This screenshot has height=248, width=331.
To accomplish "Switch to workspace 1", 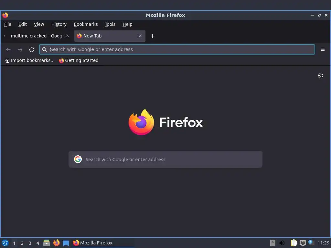I will pyautogui.click(x=14, y=243).
